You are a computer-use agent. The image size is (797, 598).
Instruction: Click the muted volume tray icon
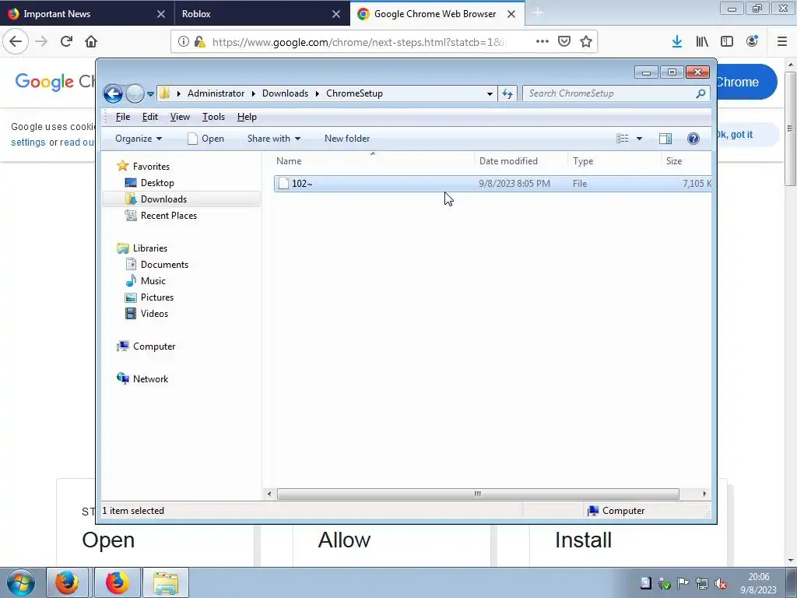click(x=720, y=584)
